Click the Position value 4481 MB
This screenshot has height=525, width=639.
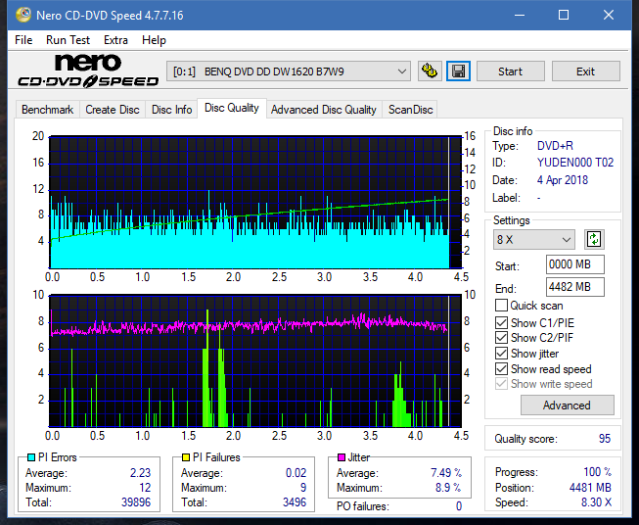coord(590,488)
